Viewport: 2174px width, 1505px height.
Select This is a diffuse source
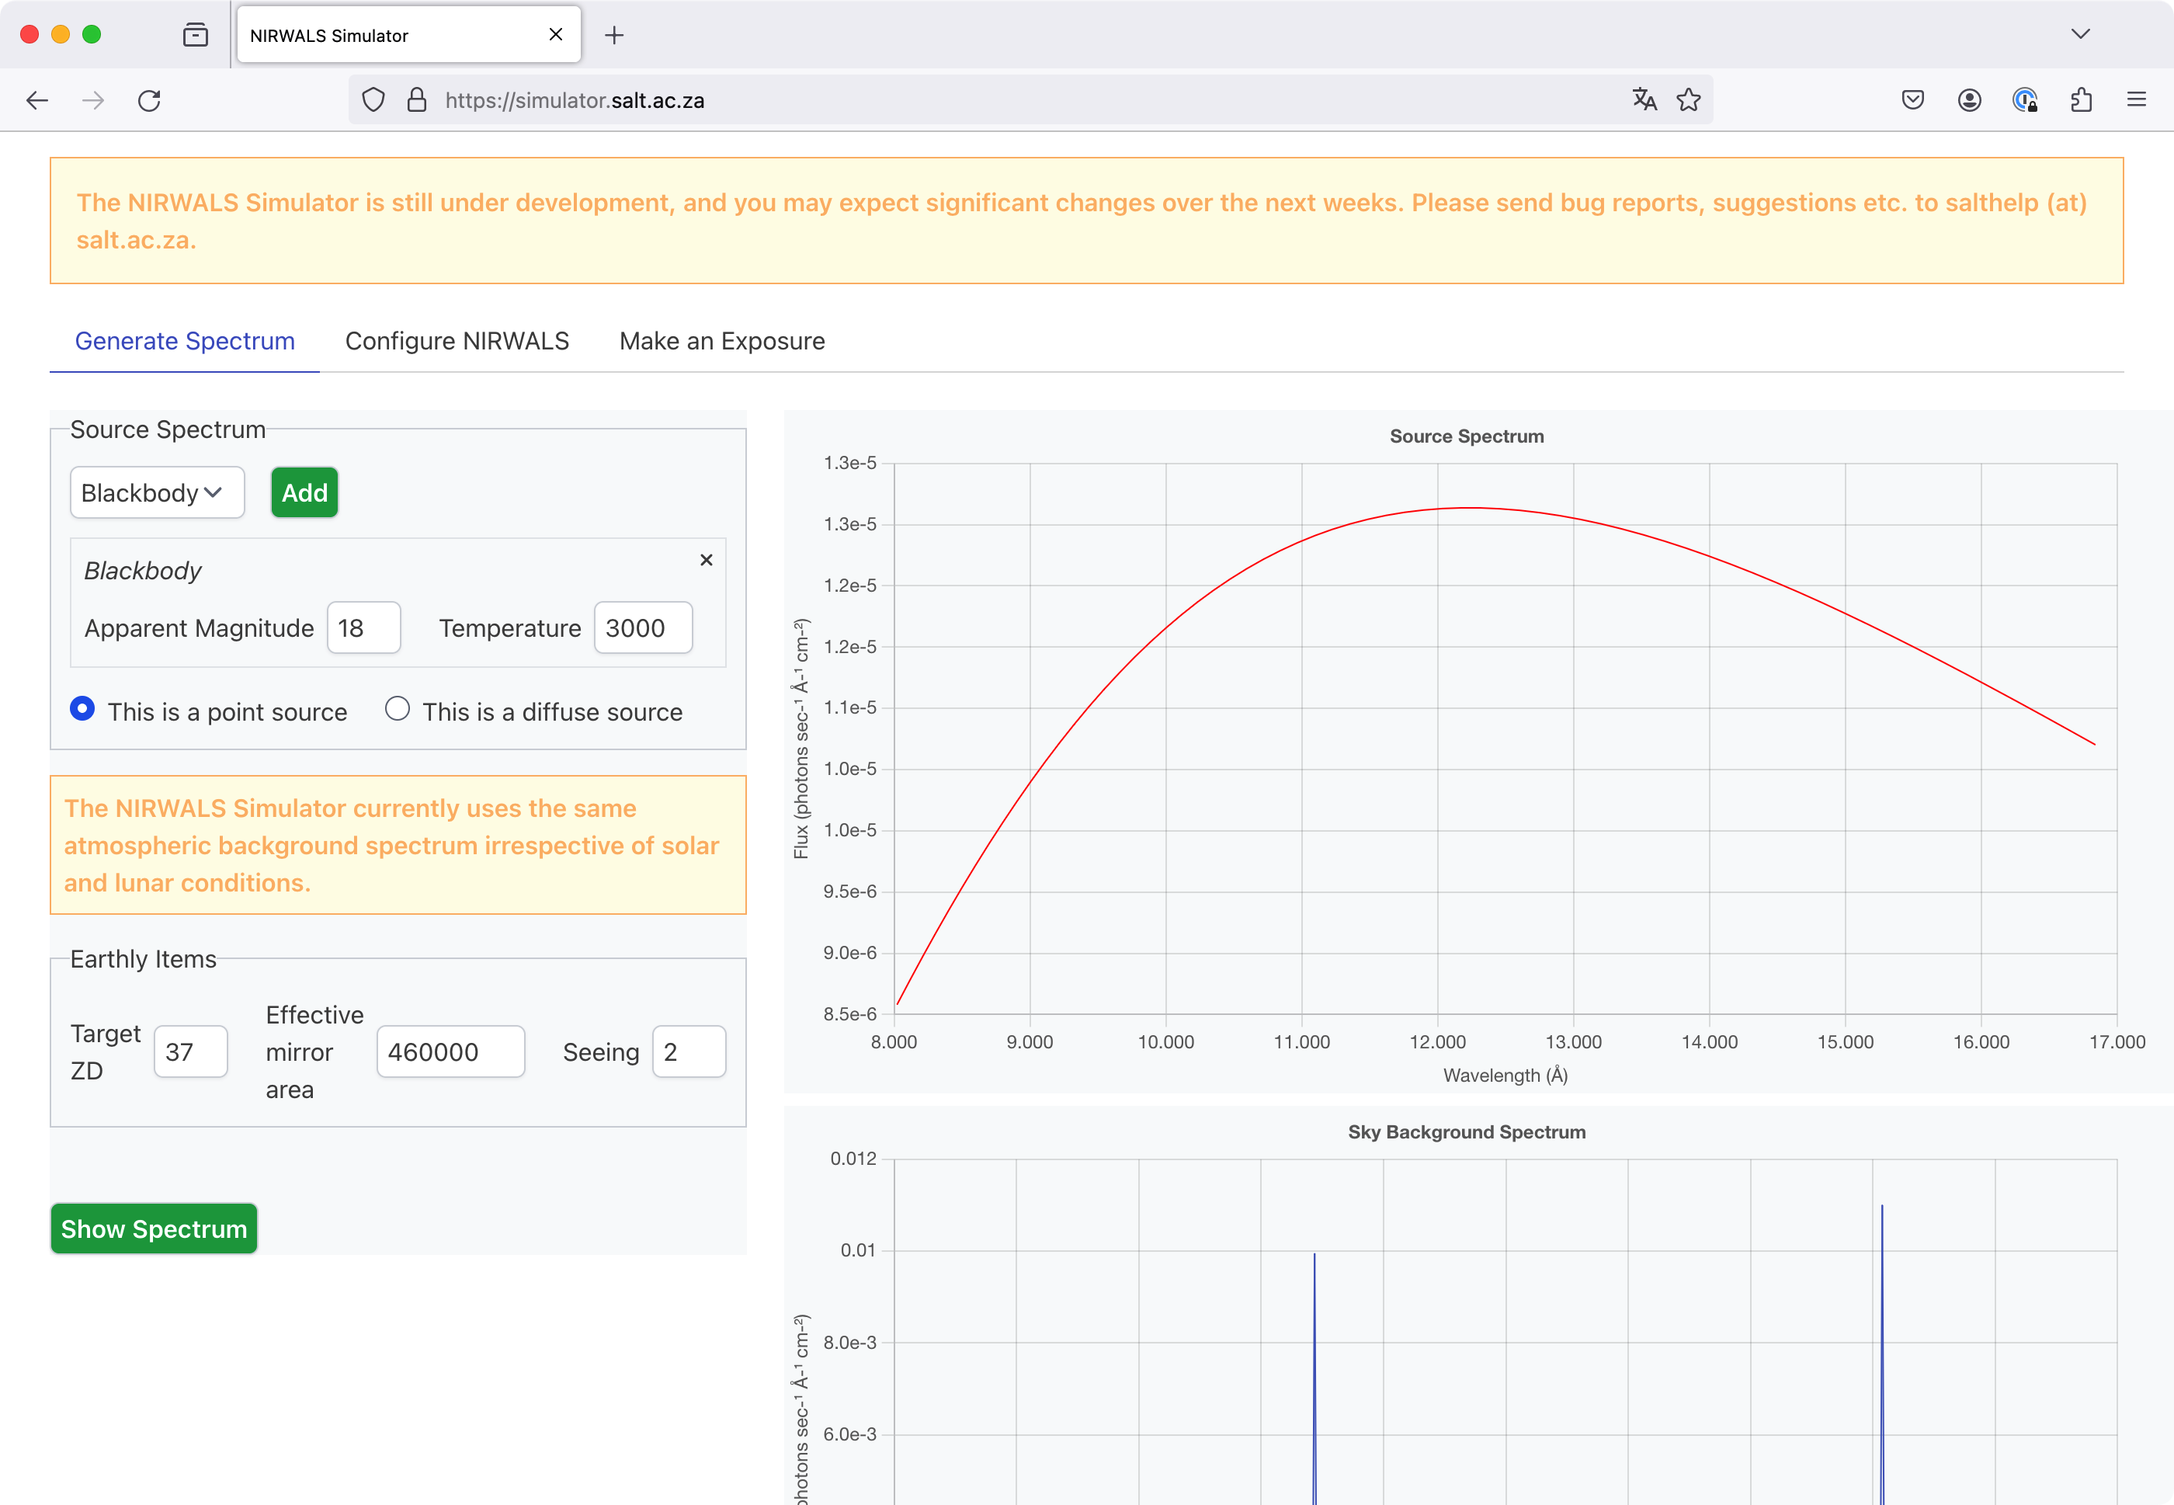pos(398,709)
